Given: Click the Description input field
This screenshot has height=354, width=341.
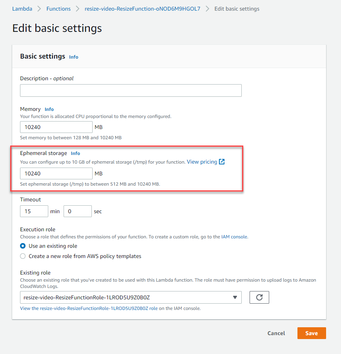Looking at the screenshot, I should pos(131,90).
